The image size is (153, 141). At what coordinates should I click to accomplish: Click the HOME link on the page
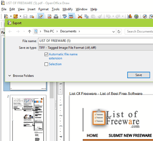[92, 136]
